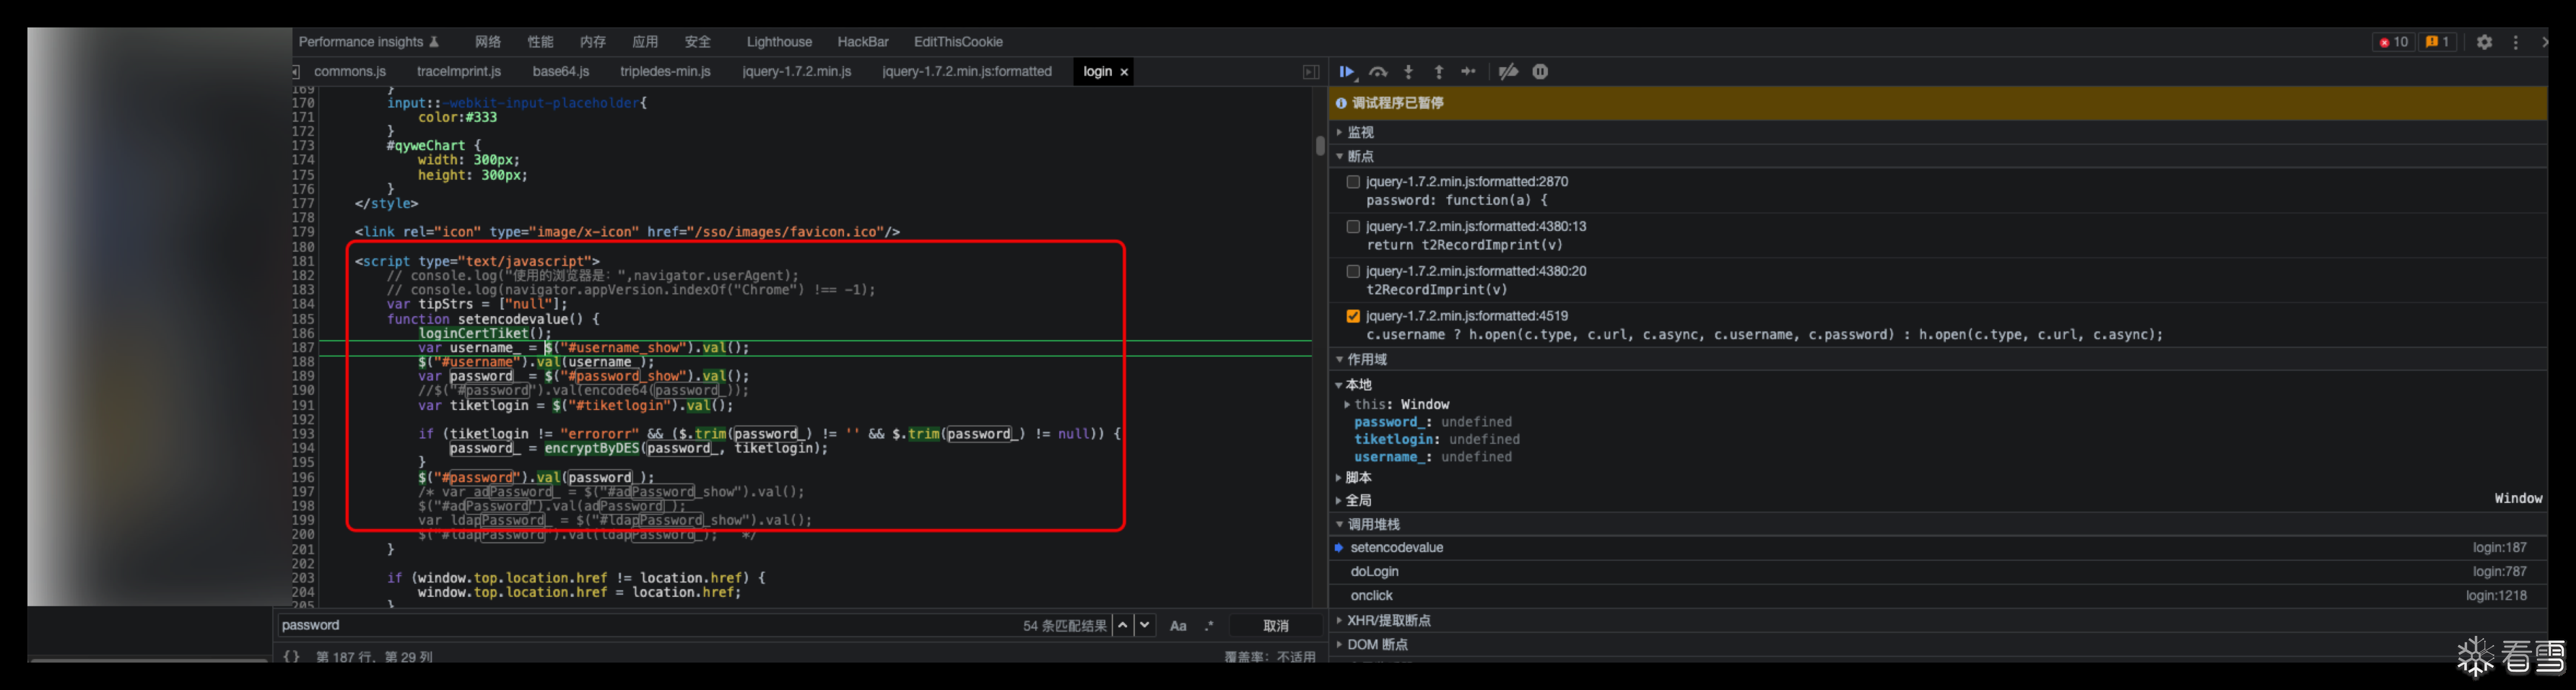This screenshot has width=2576, height=690.
Task: Enable breakpoint at formatted:2870
Action: tap(1353, 182)
